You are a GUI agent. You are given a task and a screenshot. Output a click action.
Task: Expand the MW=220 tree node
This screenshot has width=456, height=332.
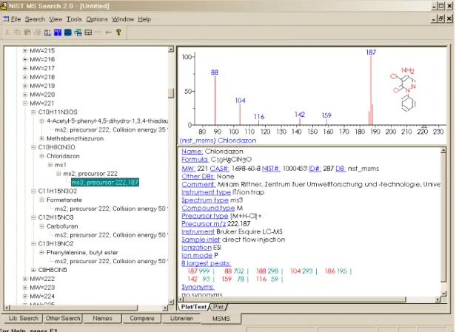pos(25,95)
